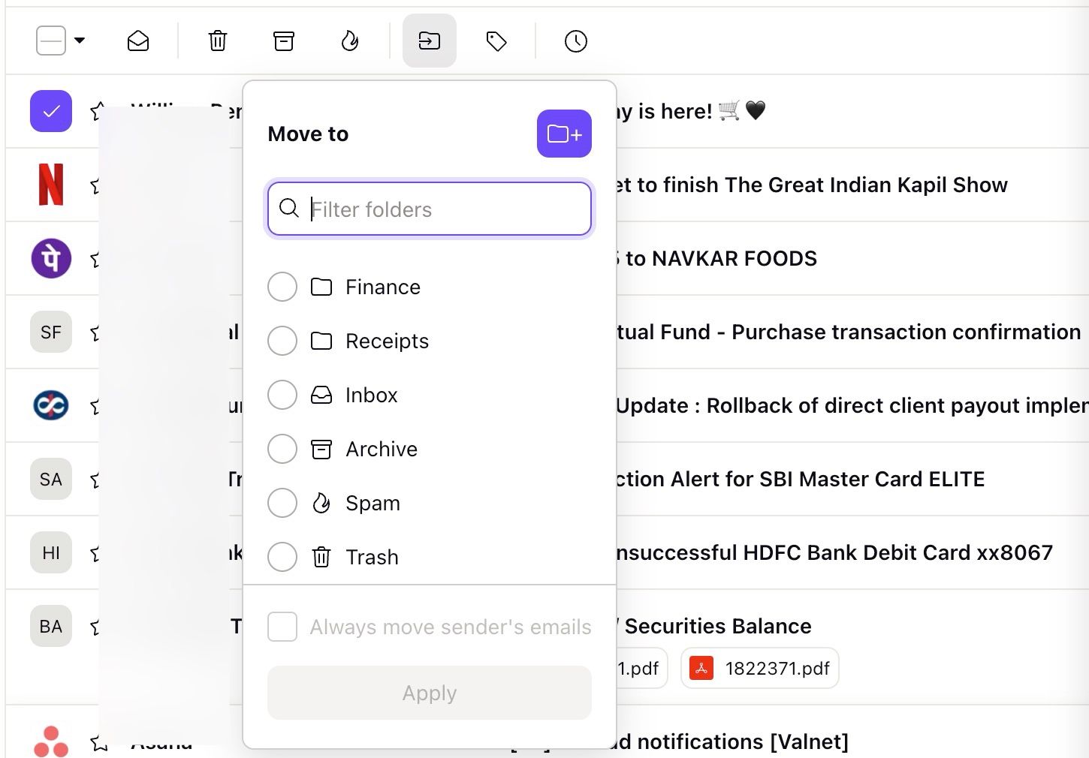Image resolution: width=1089 pixels, height=758 pixels.
Task: Select the Archive radio button
Action: tap(282, 449)
